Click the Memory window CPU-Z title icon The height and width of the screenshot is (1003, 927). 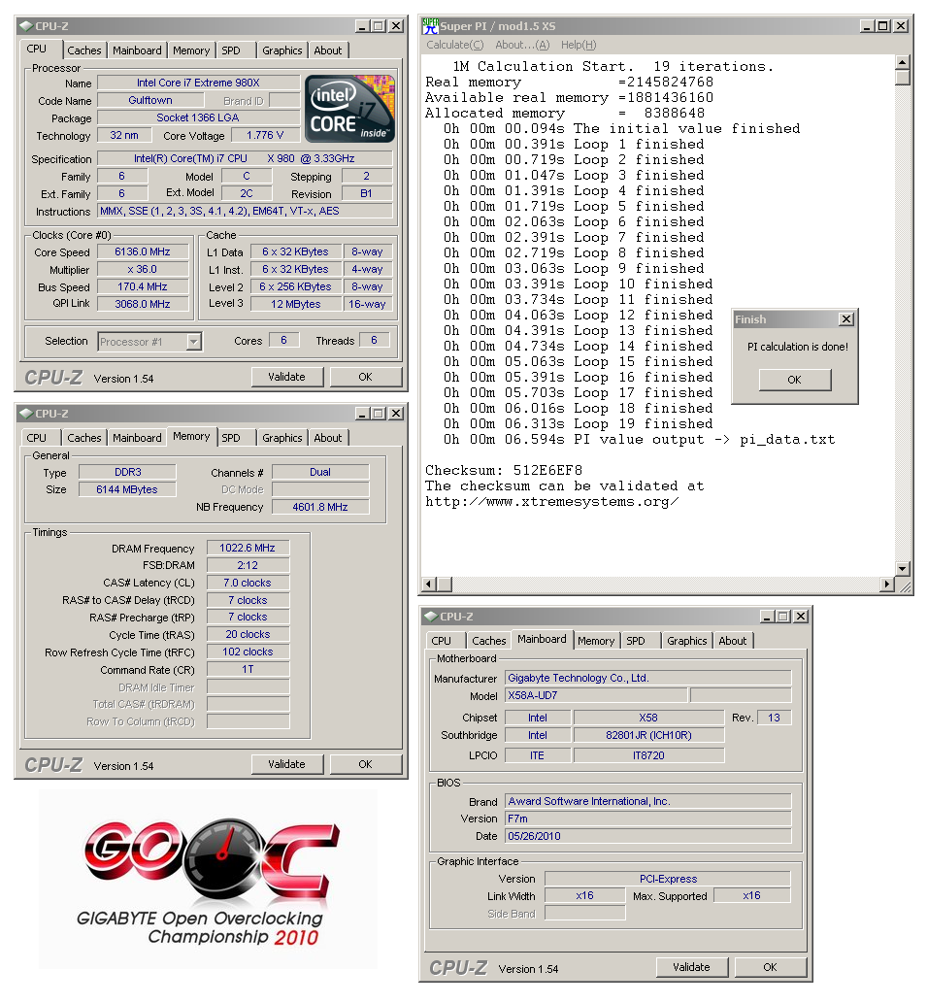coord(26,414)
